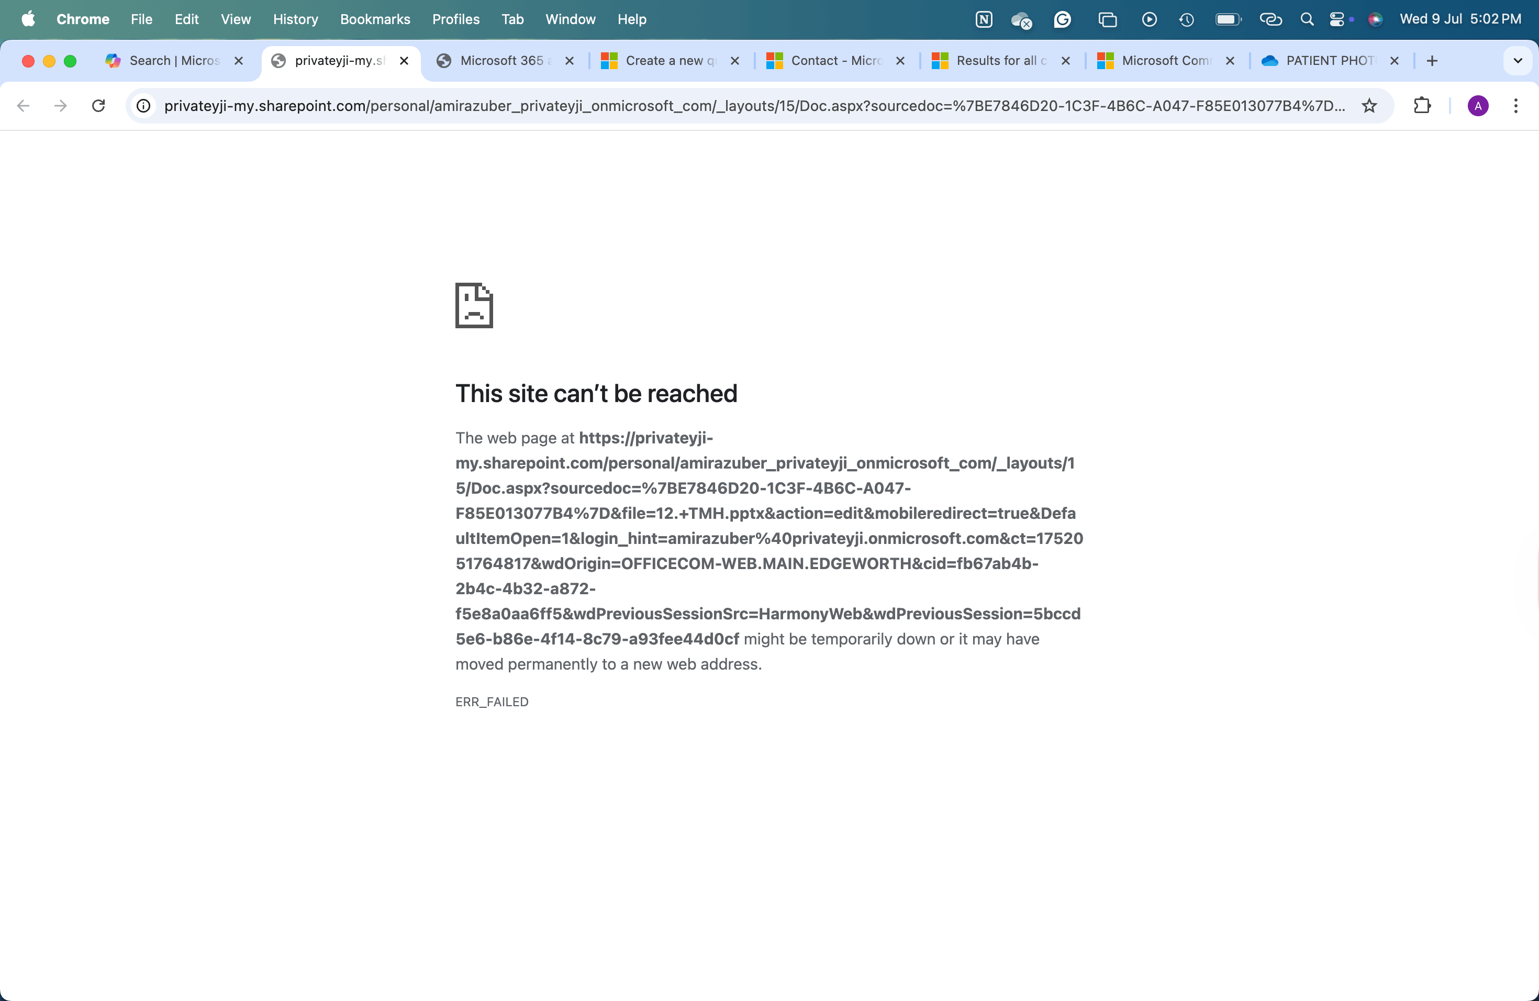The height and width of the screenshot is (1001, 1539).
Task: Open a new tab with the plus button
Action: coord(1432,61)
